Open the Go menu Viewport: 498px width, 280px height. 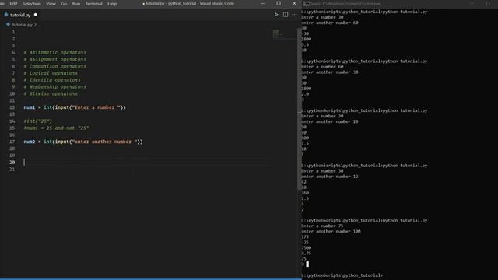pos(64,4)
